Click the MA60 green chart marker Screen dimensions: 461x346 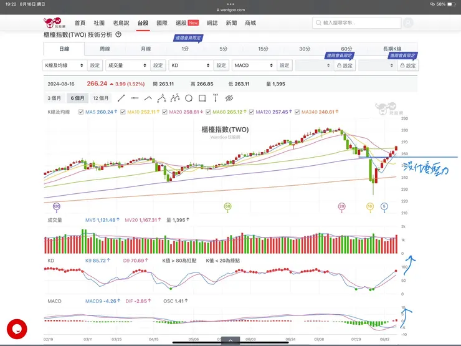coord(227,207)
